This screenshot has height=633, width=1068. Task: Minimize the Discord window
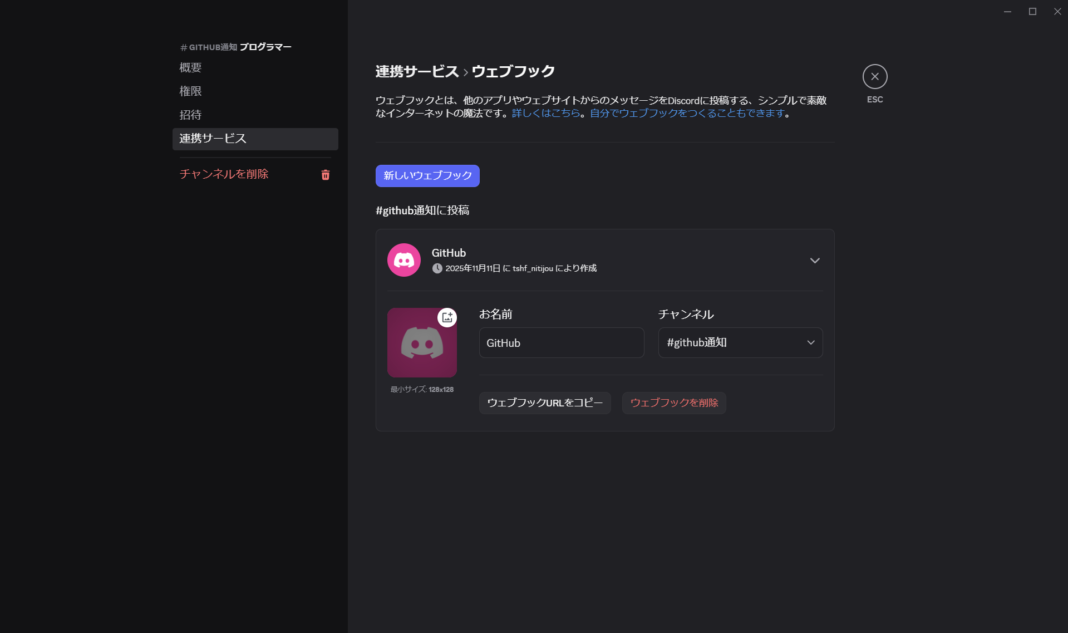[1006, 11]
